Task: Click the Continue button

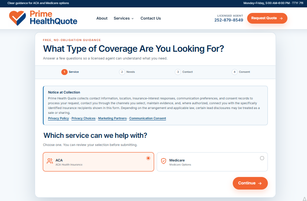Action: click(250, 183)
